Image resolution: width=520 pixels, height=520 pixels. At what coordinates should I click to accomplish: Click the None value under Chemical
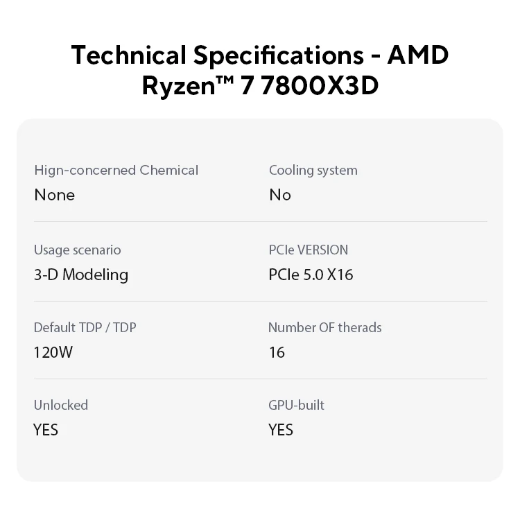pos(55,195)
